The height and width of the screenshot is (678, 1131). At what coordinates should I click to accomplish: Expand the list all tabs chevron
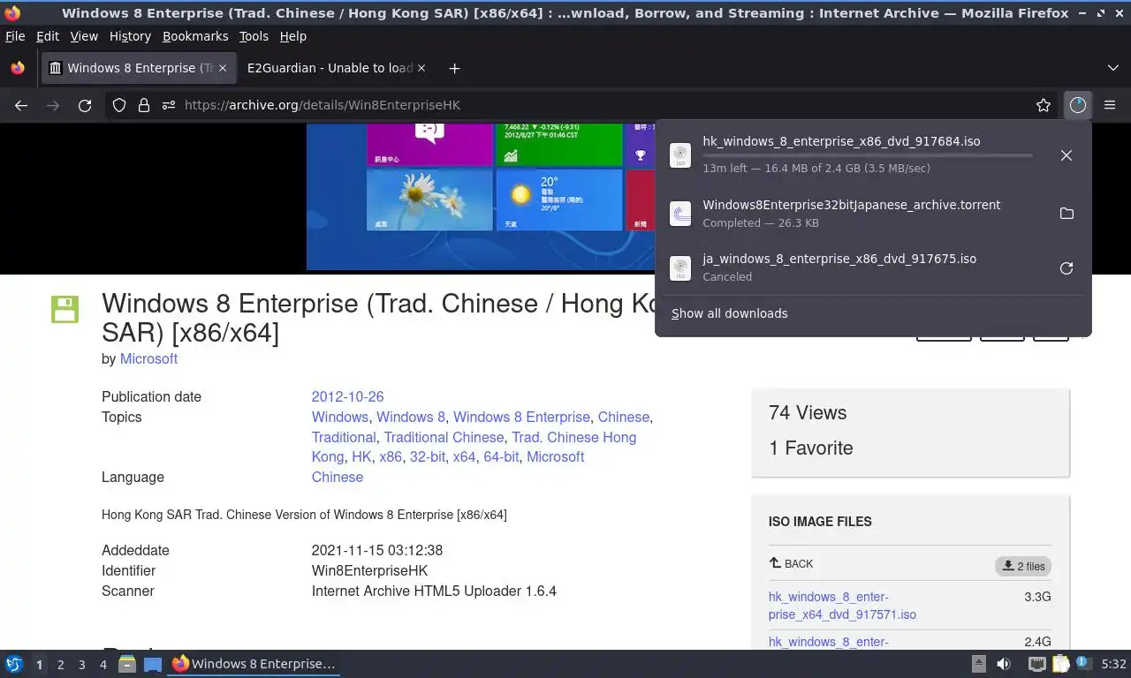pyautogui.click(x=1112, y=68)
